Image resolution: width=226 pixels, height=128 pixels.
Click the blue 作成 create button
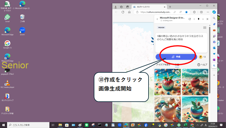click(x=176, y=57)
